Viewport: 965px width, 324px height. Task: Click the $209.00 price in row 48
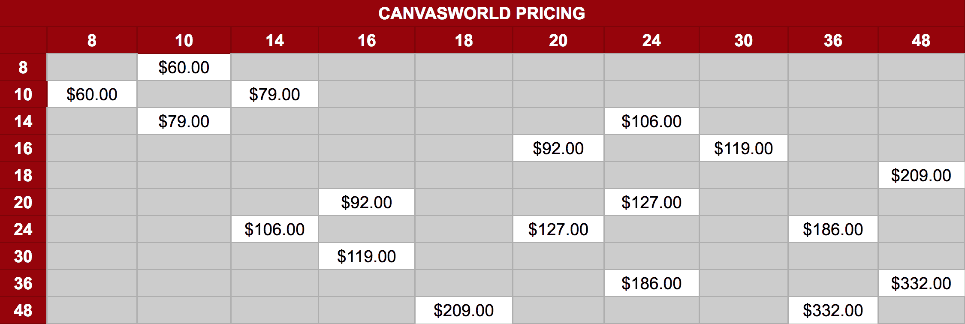click(463, 310)
